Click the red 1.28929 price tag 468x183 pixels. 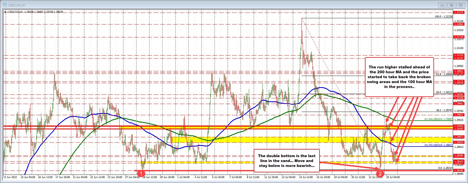(459, 142)
